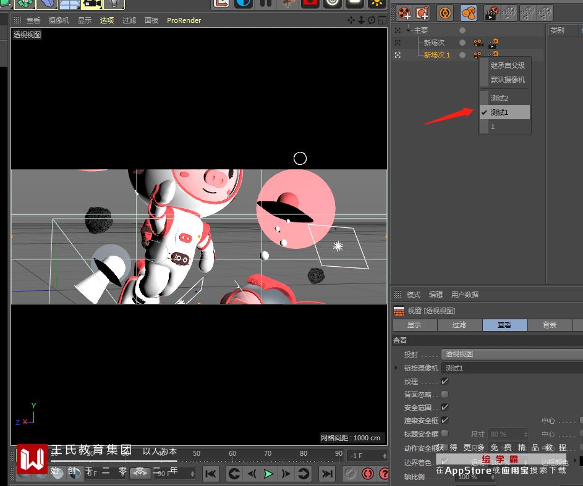Switch to 显示 attribute tab
Viewport: 583px width, 486px height.
point(415,325)
